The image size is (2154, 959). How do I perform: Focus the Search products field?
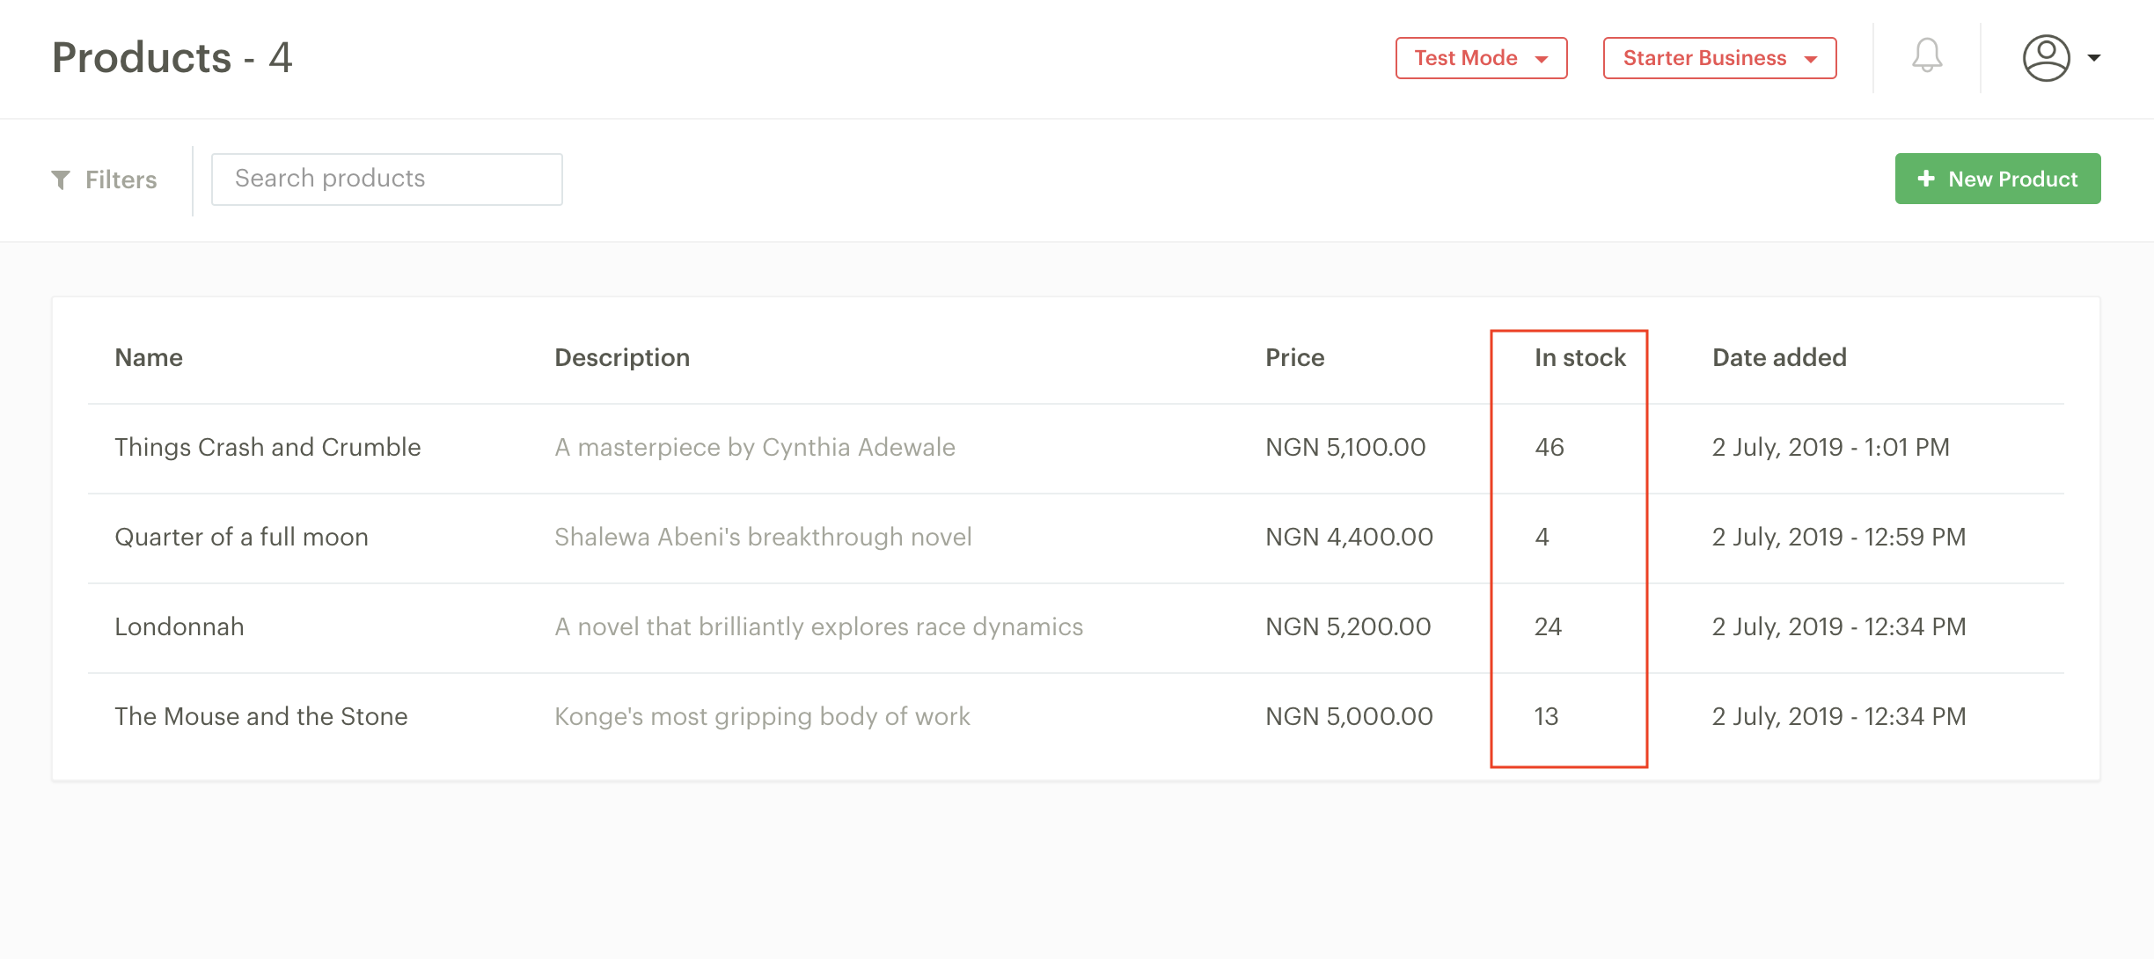click(387, 179)
